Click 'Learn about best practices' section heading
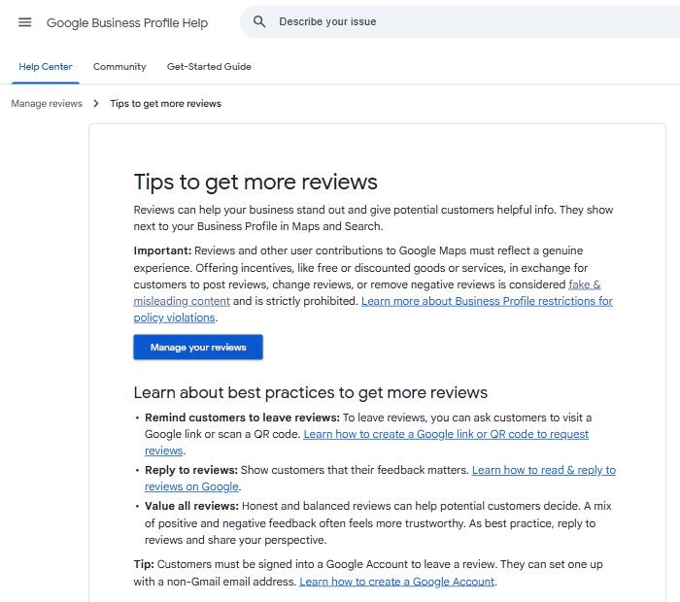 311,392
